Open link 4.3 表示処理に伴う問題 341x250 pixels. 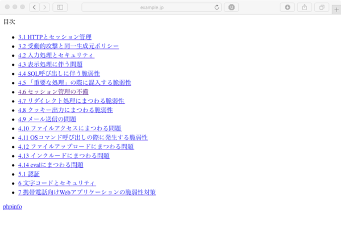[x=50, y=65]
